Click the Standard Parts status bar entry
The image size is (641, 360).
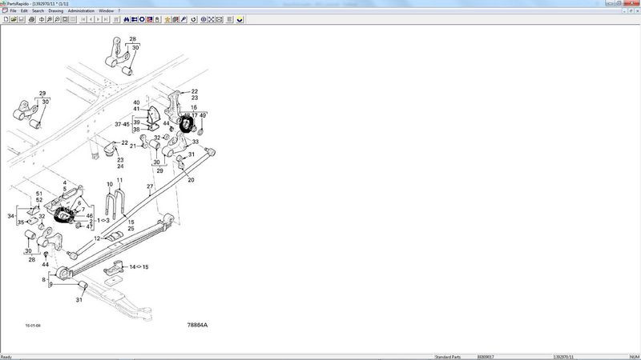click(x=448, y=357)
